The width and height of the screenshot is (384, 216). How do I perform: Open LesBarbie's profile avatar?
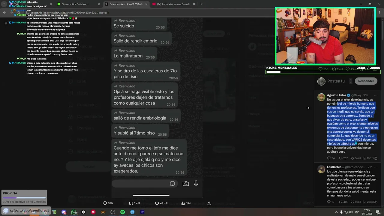[x=321, y=169]
